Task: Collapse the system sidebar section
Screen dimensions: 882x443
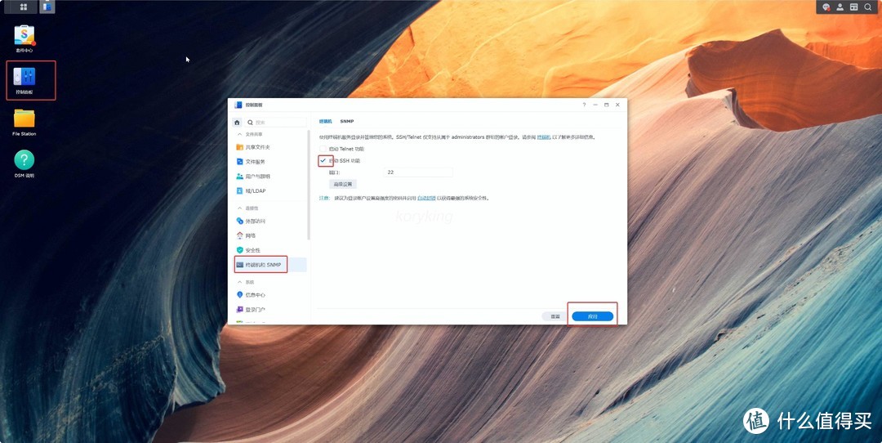Action: point(239,281)
